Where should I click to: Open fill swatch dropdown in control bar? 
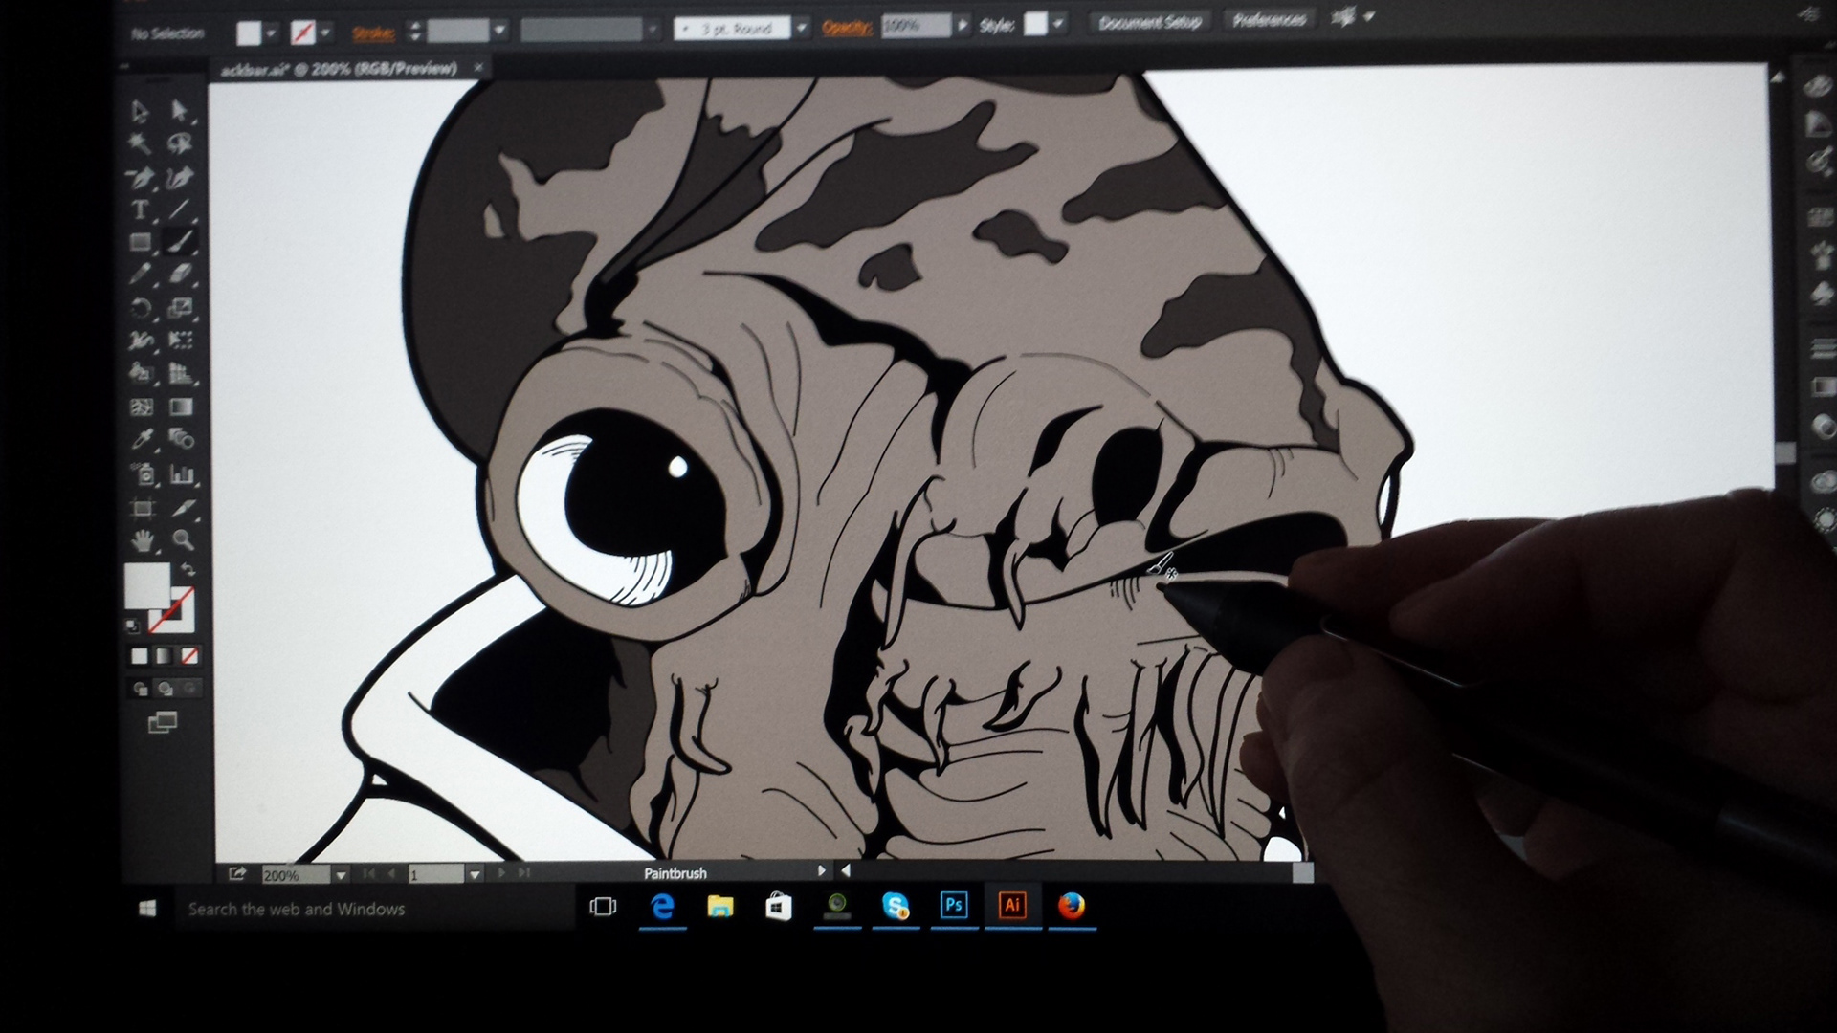point(272,33)
